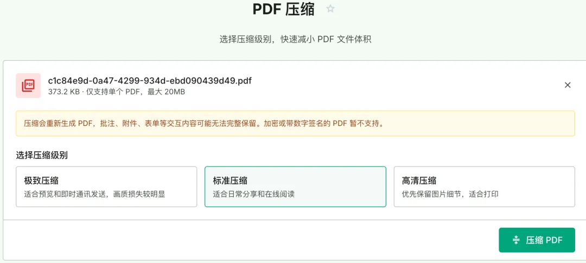The image size is (586, 263).
Task: Click the PDF 压缩 page heading
Action: tap(284, 9)
